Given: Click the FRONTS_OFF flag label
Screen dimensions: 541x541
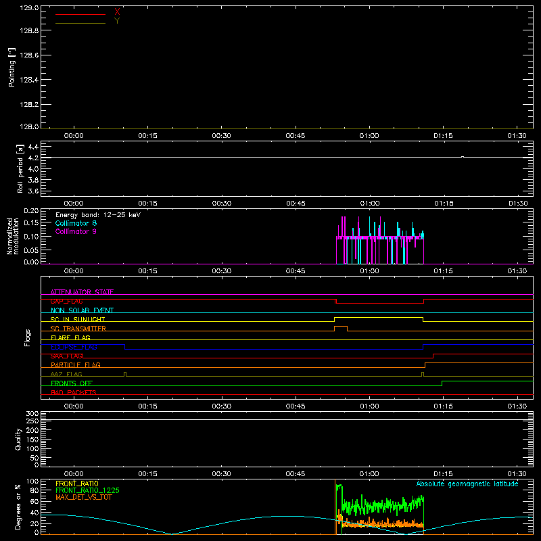Looking at the screenshot, I should point(72,383).
